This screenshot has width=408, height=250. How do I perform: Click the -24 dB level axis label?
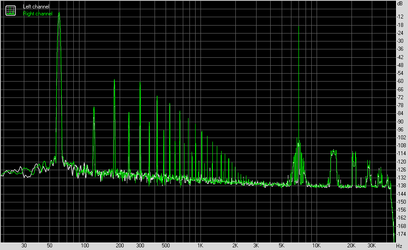coord(400,33)
